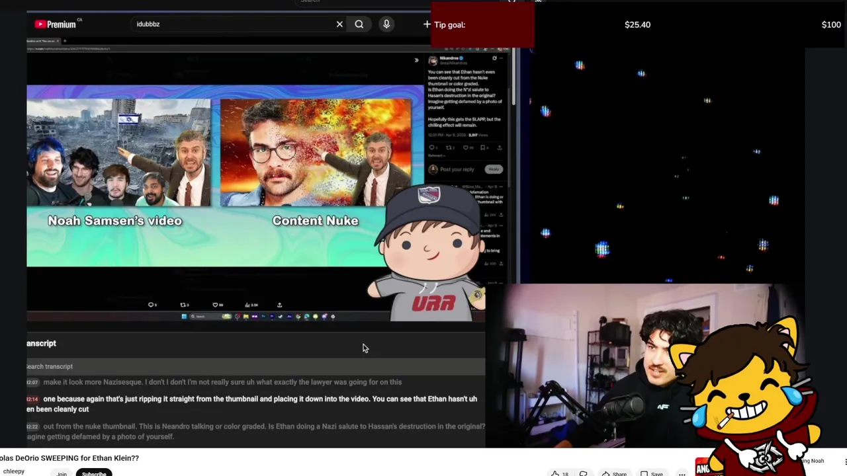
Task: Jump to transcript line 'out from the nuke thumbnail'
Action: 255,432
